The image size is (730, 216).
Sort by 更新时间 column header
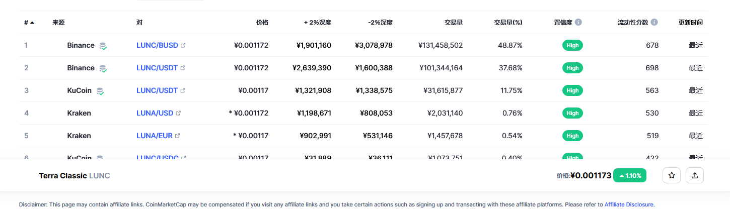pos(690,23)
